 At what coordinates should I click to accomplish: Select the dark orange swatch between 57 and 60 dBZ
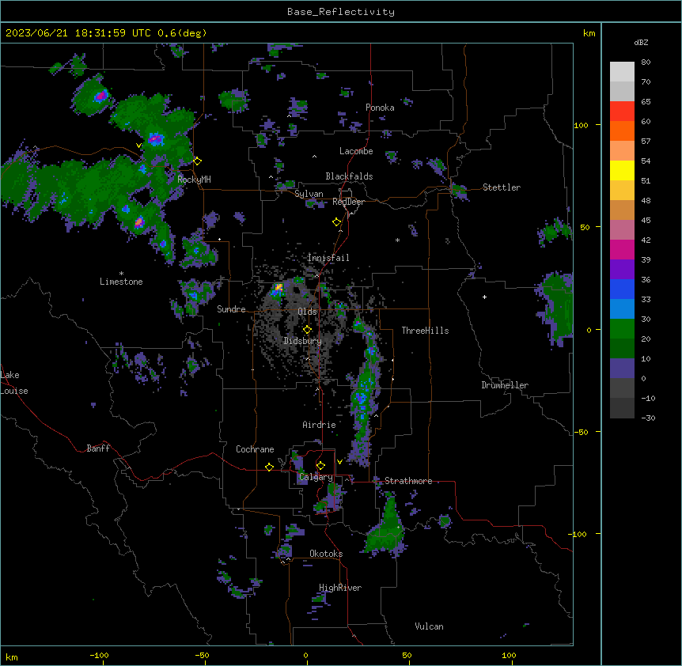(x=622, y=131)
